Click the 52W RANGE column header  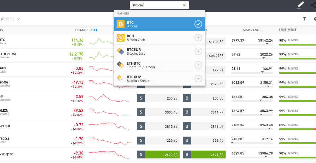point(252,30)
